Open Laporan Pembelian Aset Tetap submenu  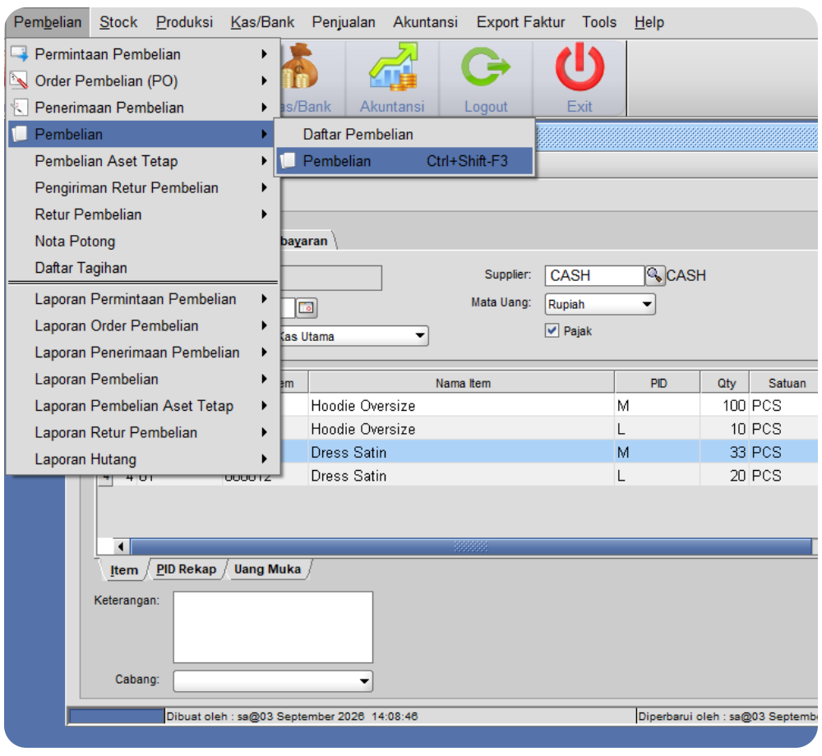click(142, 405)
